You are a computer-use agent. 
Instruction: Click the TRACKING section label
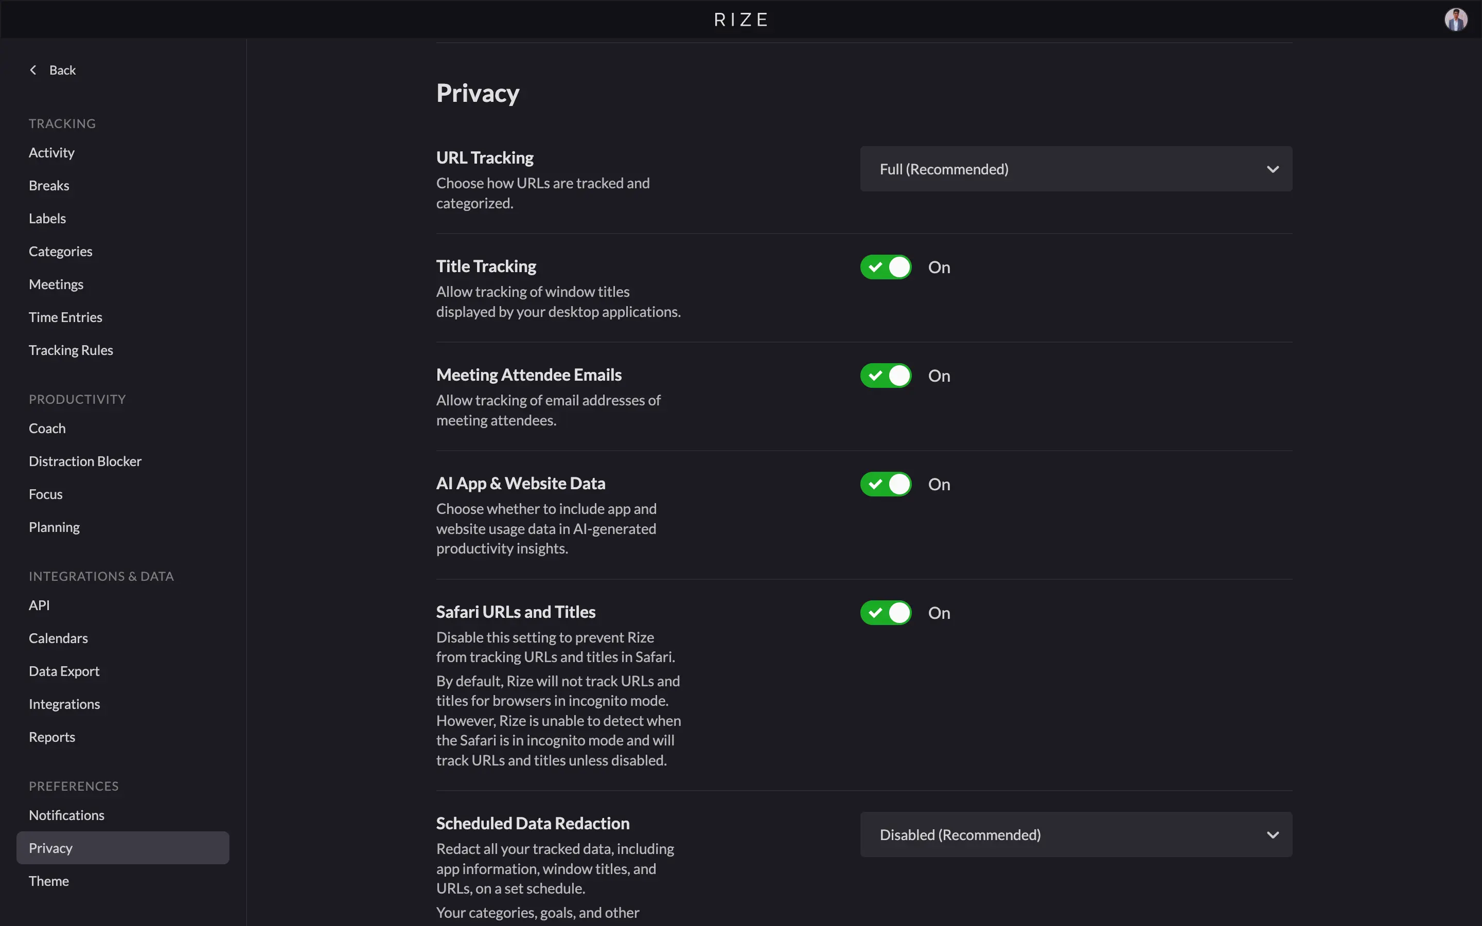tap(62, 123)
